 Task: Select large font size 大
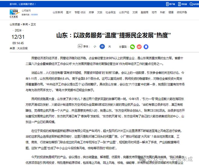(x=109, y=47)
